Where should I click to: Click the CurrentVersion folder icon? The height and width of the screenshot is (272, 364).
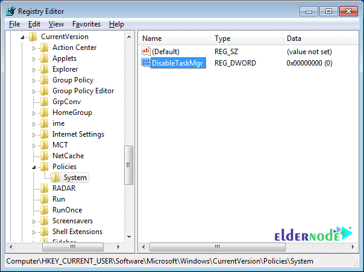click(33, 37)
